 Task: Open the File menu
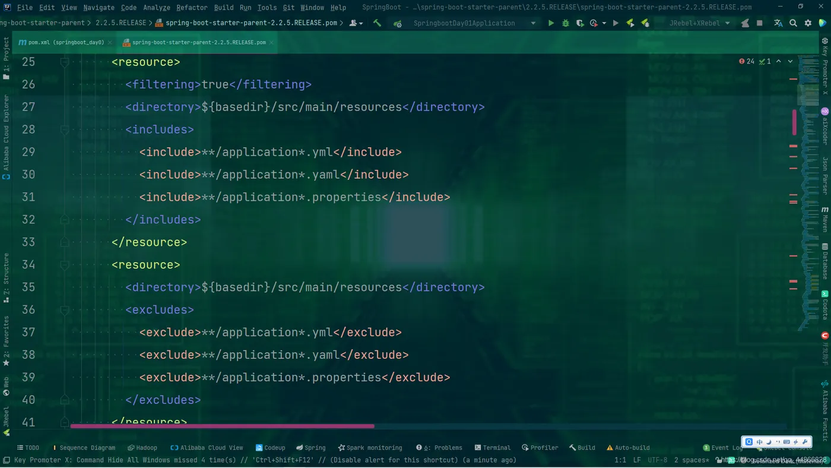(25, 7)
